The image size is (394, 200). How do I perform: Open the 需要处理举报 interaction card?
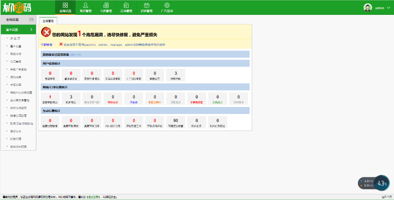click(50, 122)
